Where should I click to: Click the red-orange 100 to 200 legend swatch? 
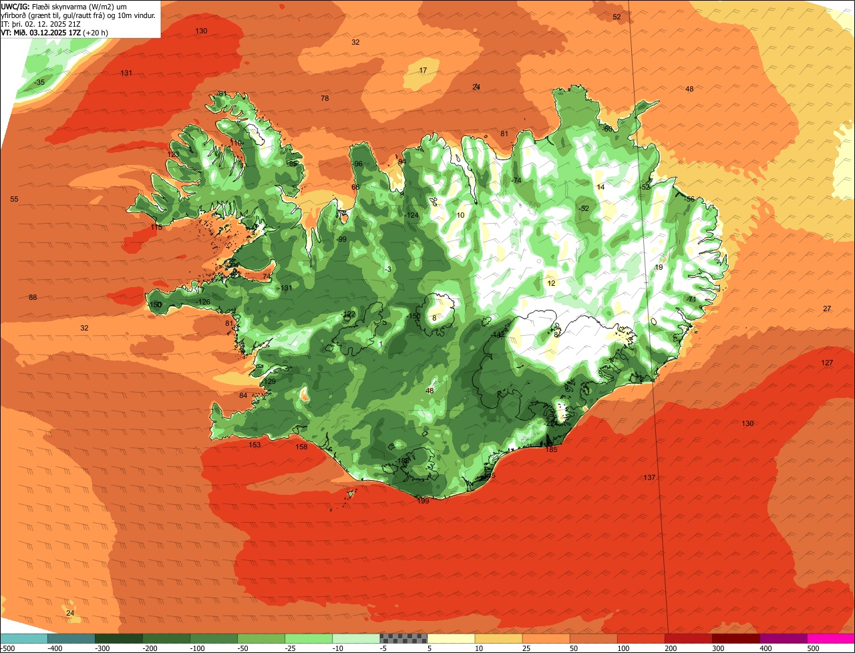(641, 638)
